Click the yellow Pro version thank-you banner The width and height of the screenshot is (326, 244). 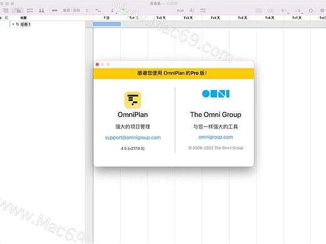coord(174,73)
